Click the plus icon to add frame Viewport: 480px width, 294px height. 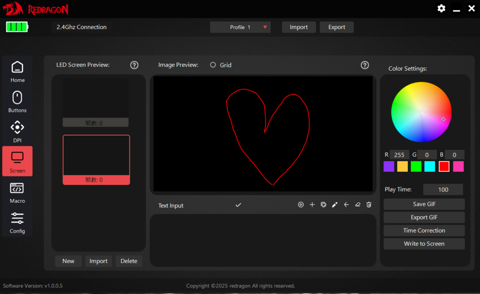(312, 205)
